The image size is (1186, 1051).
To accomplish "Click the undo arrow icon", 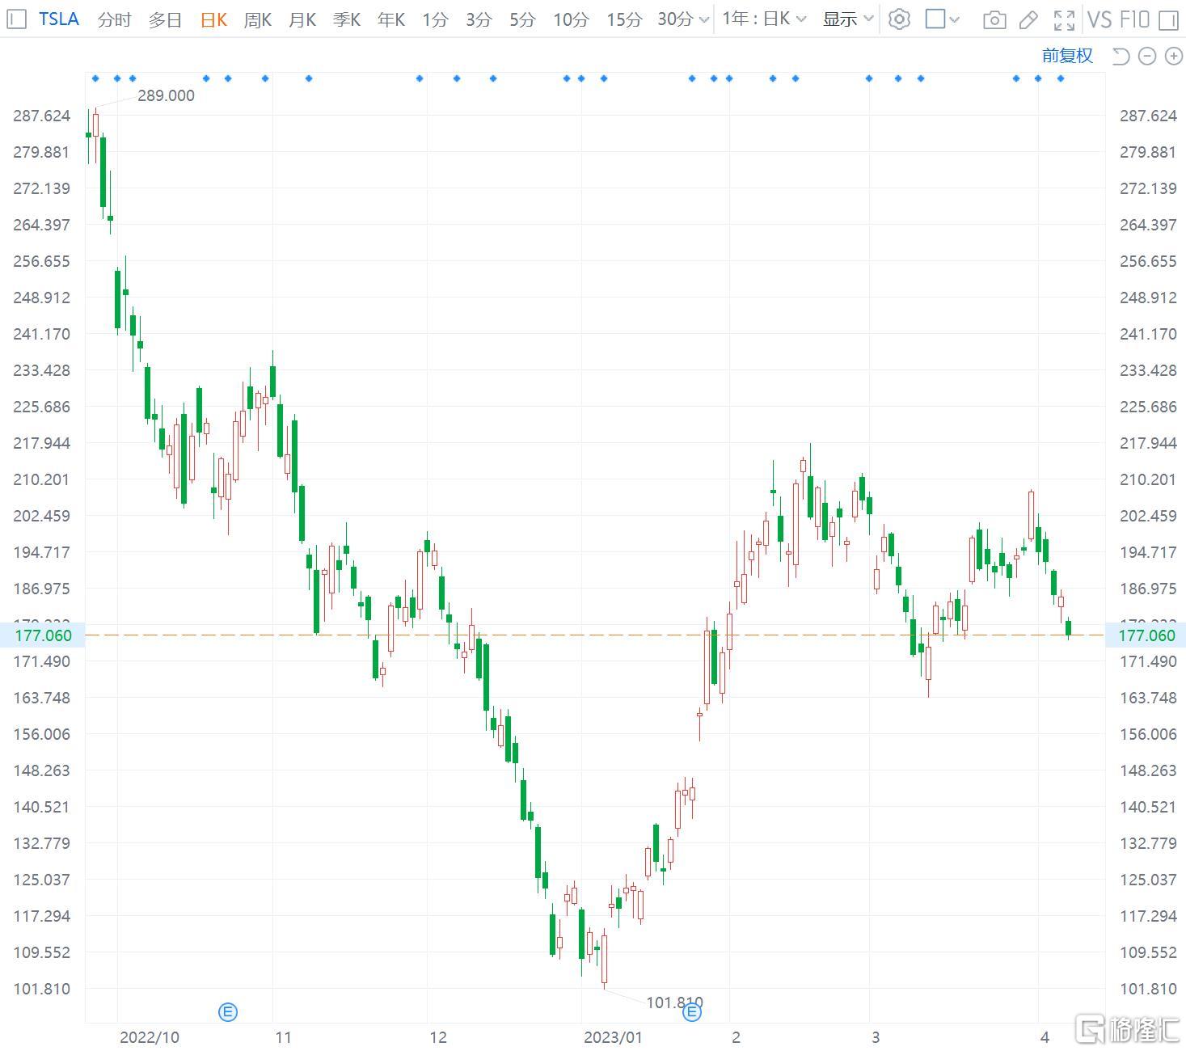I will pos(1121,56).
